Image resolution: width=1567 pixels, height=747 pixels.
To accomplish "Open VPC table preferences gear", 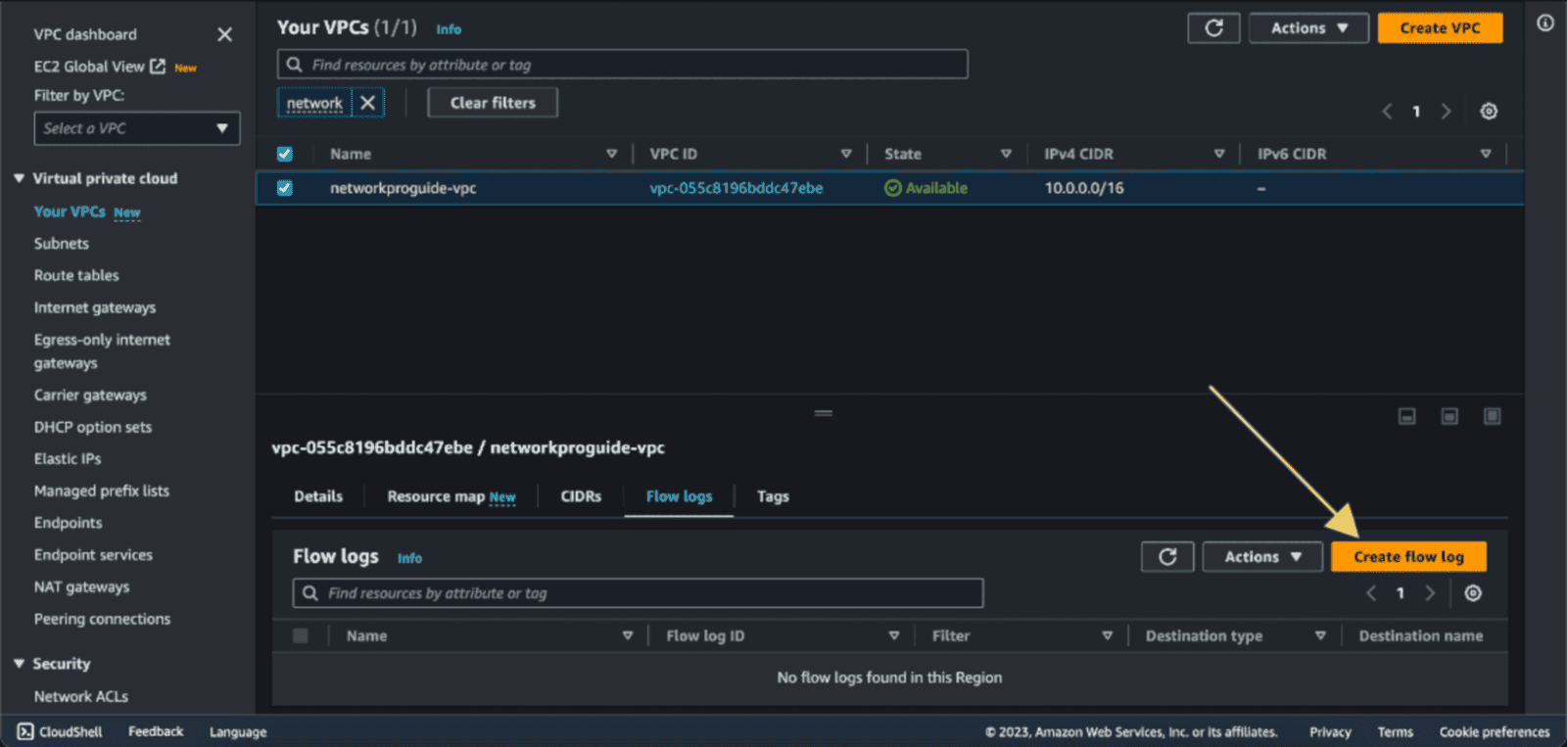I will coord(1488,112).
